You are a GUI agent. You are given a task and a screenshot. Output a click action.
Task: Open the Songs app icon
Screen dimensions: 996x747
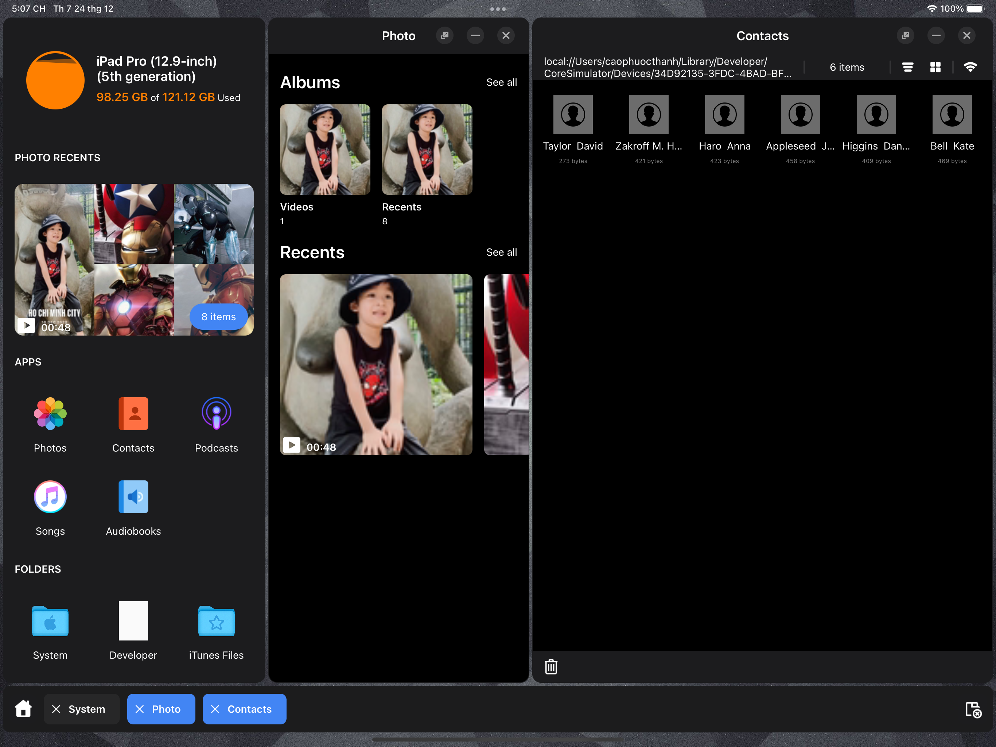[50, 496]
